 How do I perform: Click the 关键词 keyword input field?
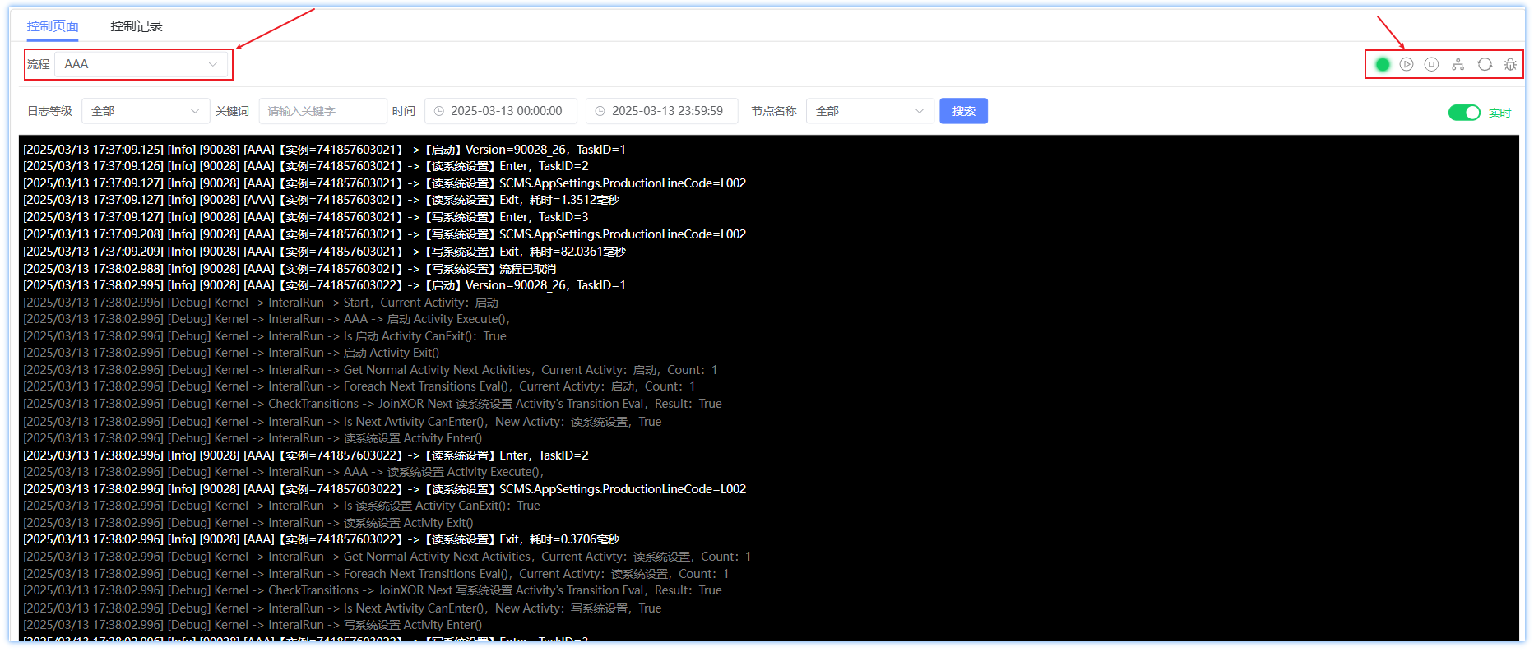pos(322,111)
